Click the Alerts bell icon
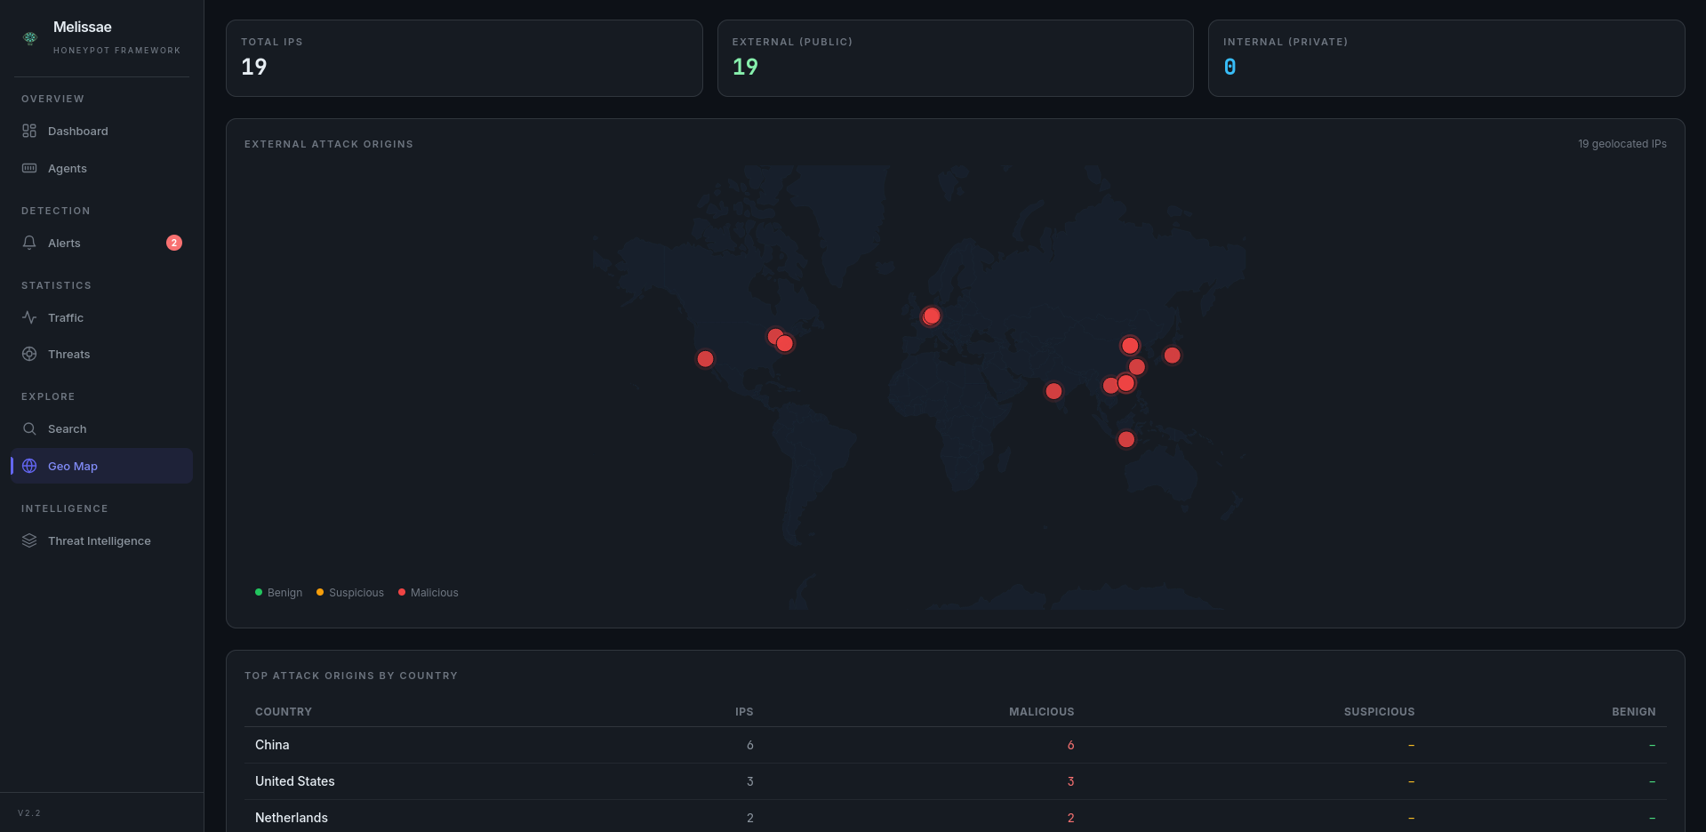 tap(29, 243)
